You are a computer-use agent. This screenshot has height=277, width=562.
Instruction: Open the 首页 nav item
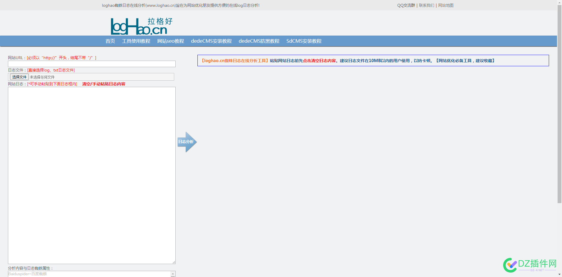point(110,41)
